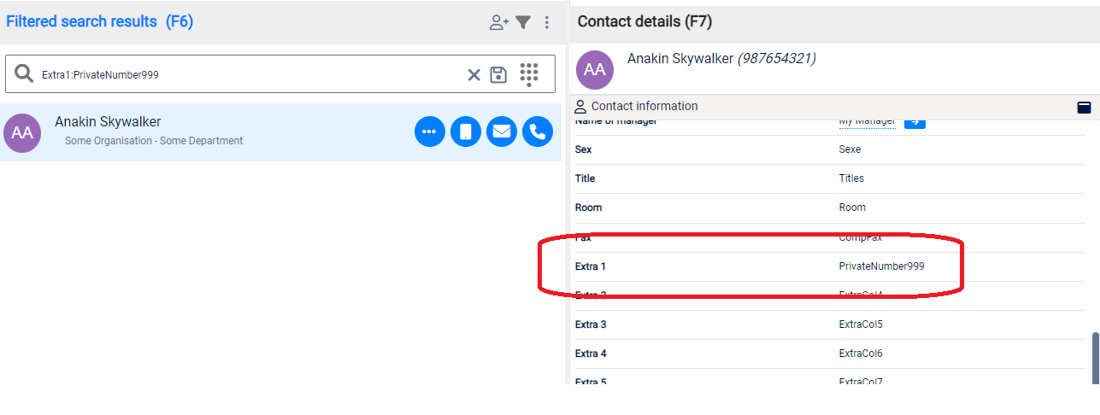Call Anakin Skywalker via phone button

point(538,132)
